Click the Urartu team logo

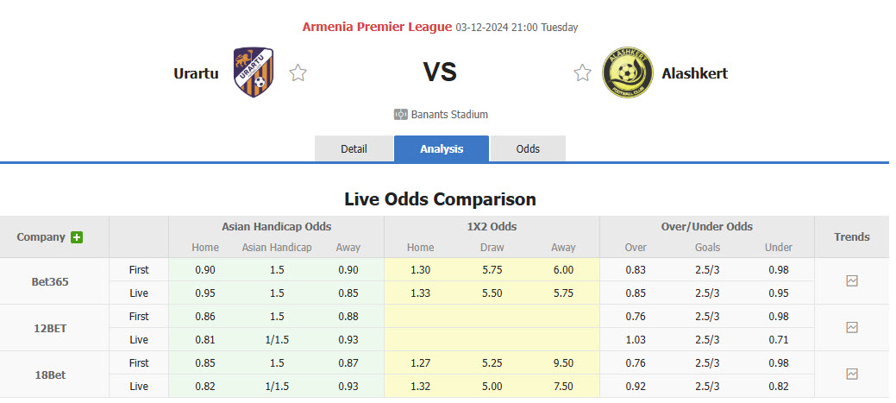click(254, 72)
